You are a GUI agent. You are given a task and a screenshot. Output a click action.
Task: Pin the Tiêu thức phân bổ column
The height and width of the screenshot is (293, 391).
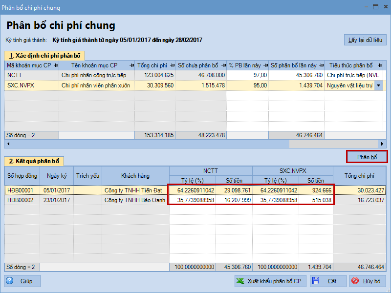pyautogui.click(x=377, y=65)
